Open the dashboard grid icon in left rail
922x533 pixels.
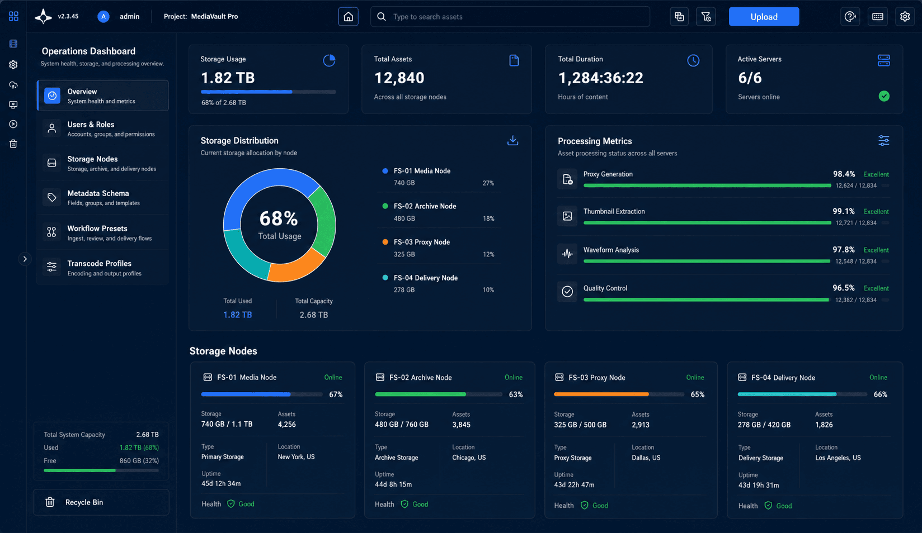13,16
